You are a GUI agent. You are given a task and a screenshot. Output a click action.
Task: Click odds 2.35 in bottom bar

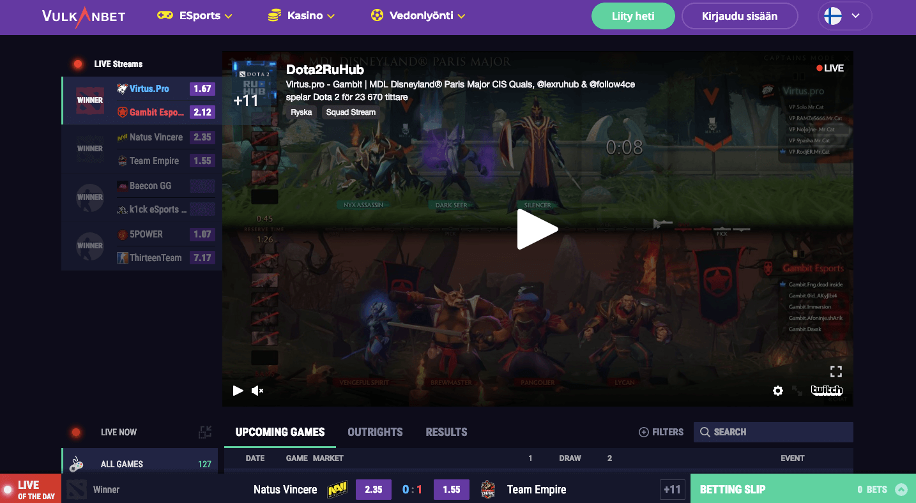[x=374, y=490]
